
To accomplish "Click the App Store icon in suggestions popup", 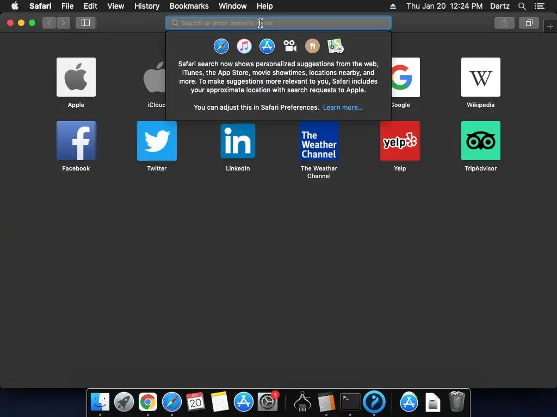I will coord(267,46).
